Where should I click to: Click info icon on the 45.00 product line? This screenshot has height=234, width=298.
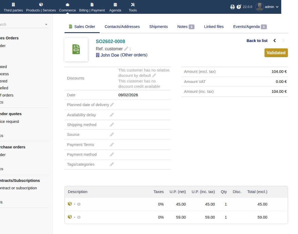click(x=79, y=204)
